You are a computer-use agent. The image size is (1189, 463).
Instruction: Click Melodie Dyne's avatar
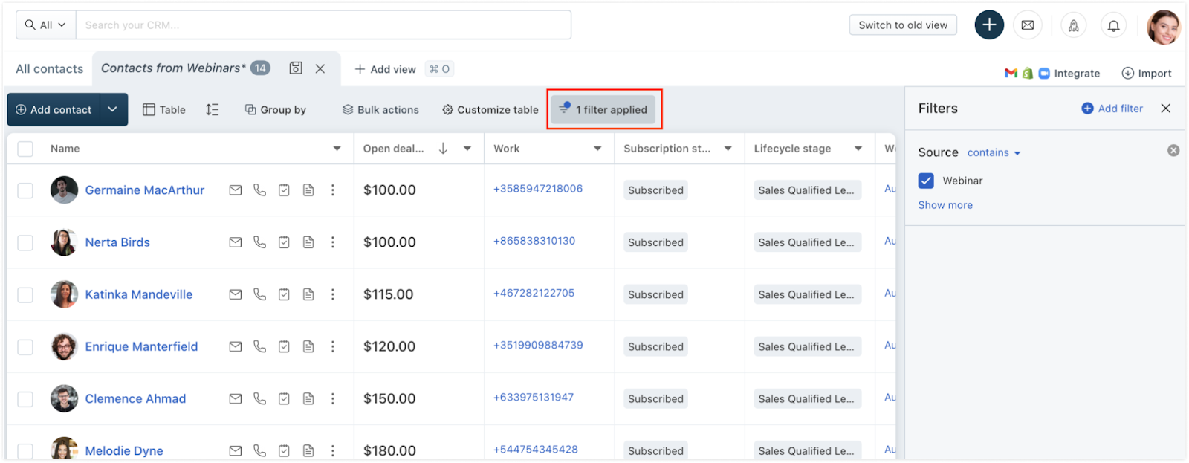coord(64,450)
